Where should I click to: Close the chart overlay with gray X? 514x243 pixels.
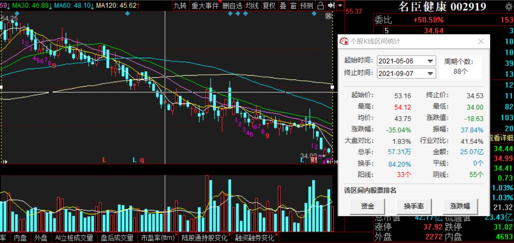[328, 16]
